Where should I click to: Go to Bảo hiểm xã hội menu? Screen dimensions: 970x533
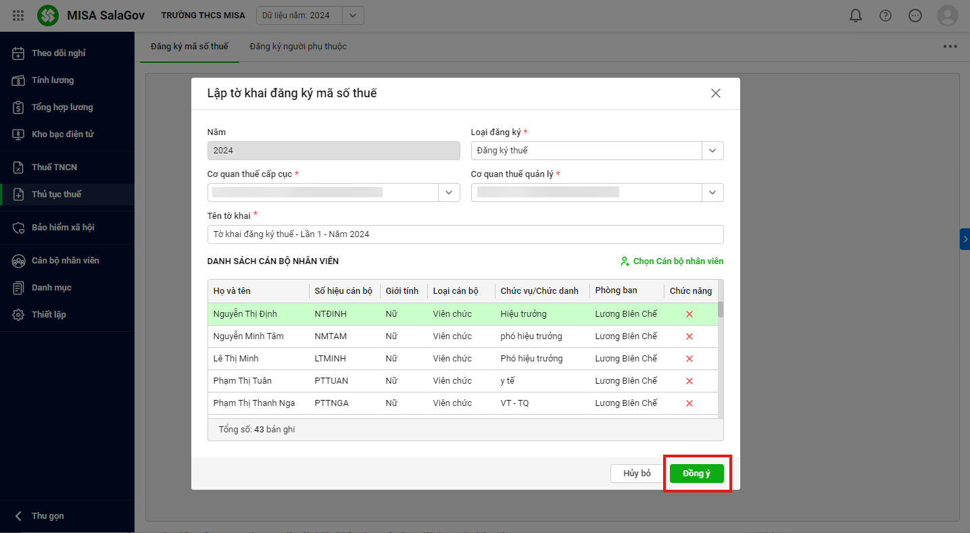point(63,228)
